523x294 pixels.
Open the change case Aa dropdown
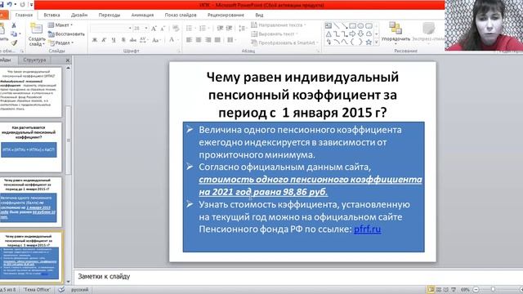coord(156,40)
